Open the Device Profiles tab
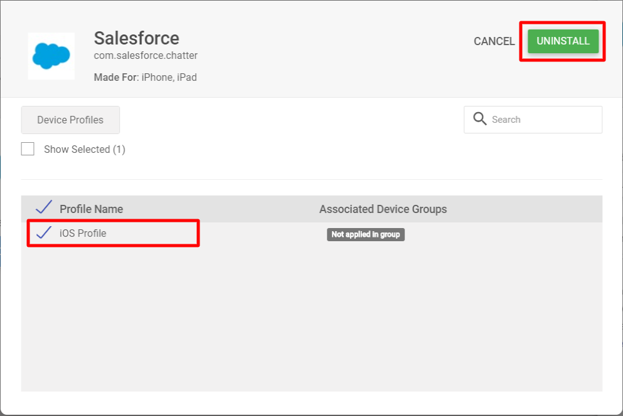This screenshot has width=623, height=416. pyautogui.click(x=70, y=120)
